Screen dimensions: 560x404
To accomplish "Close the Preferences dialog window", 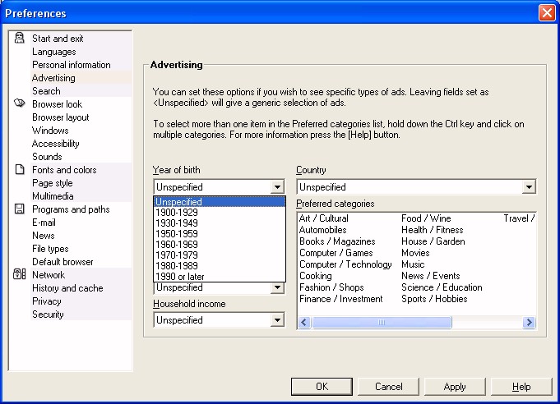I will (x=546, y=13).
